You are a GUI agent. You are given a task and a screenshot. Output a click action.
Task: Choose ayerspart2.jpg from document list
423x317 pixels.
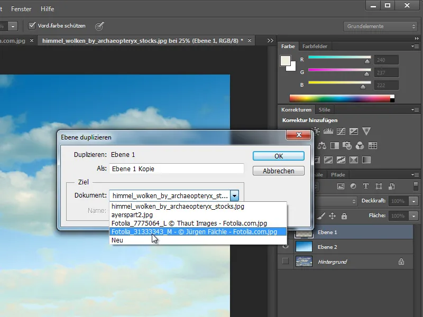point(198,215)
